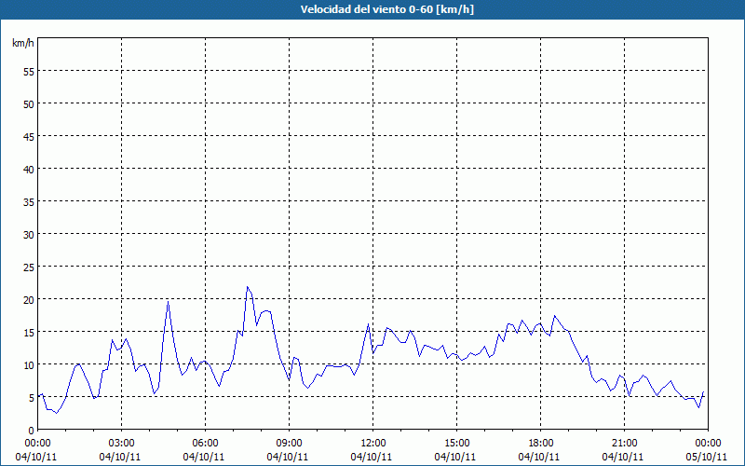Pick the 35 label on the speed axis
Image resolution: width=745 pixels, height=466 pixels.
pyautogui.click(x=29, y=201)
